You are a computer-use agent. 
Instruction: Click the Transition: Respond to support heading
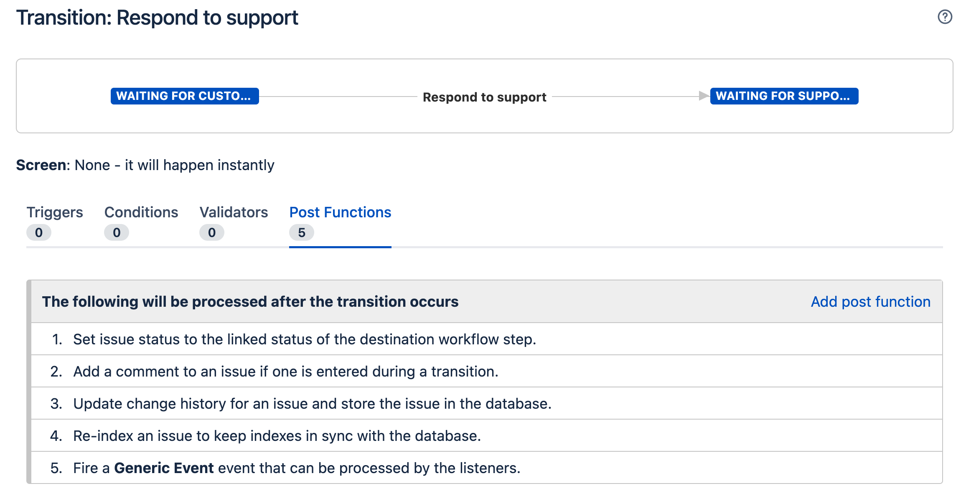[157, 18]
